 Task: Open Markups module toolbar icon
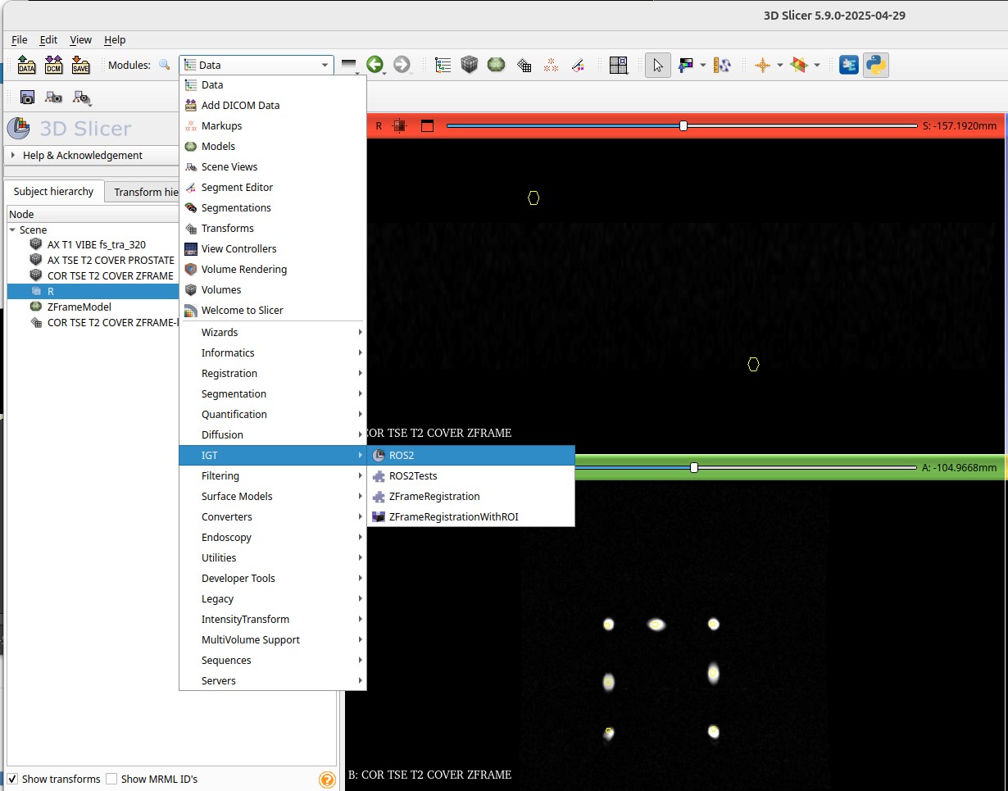click(x=552, y=65)
